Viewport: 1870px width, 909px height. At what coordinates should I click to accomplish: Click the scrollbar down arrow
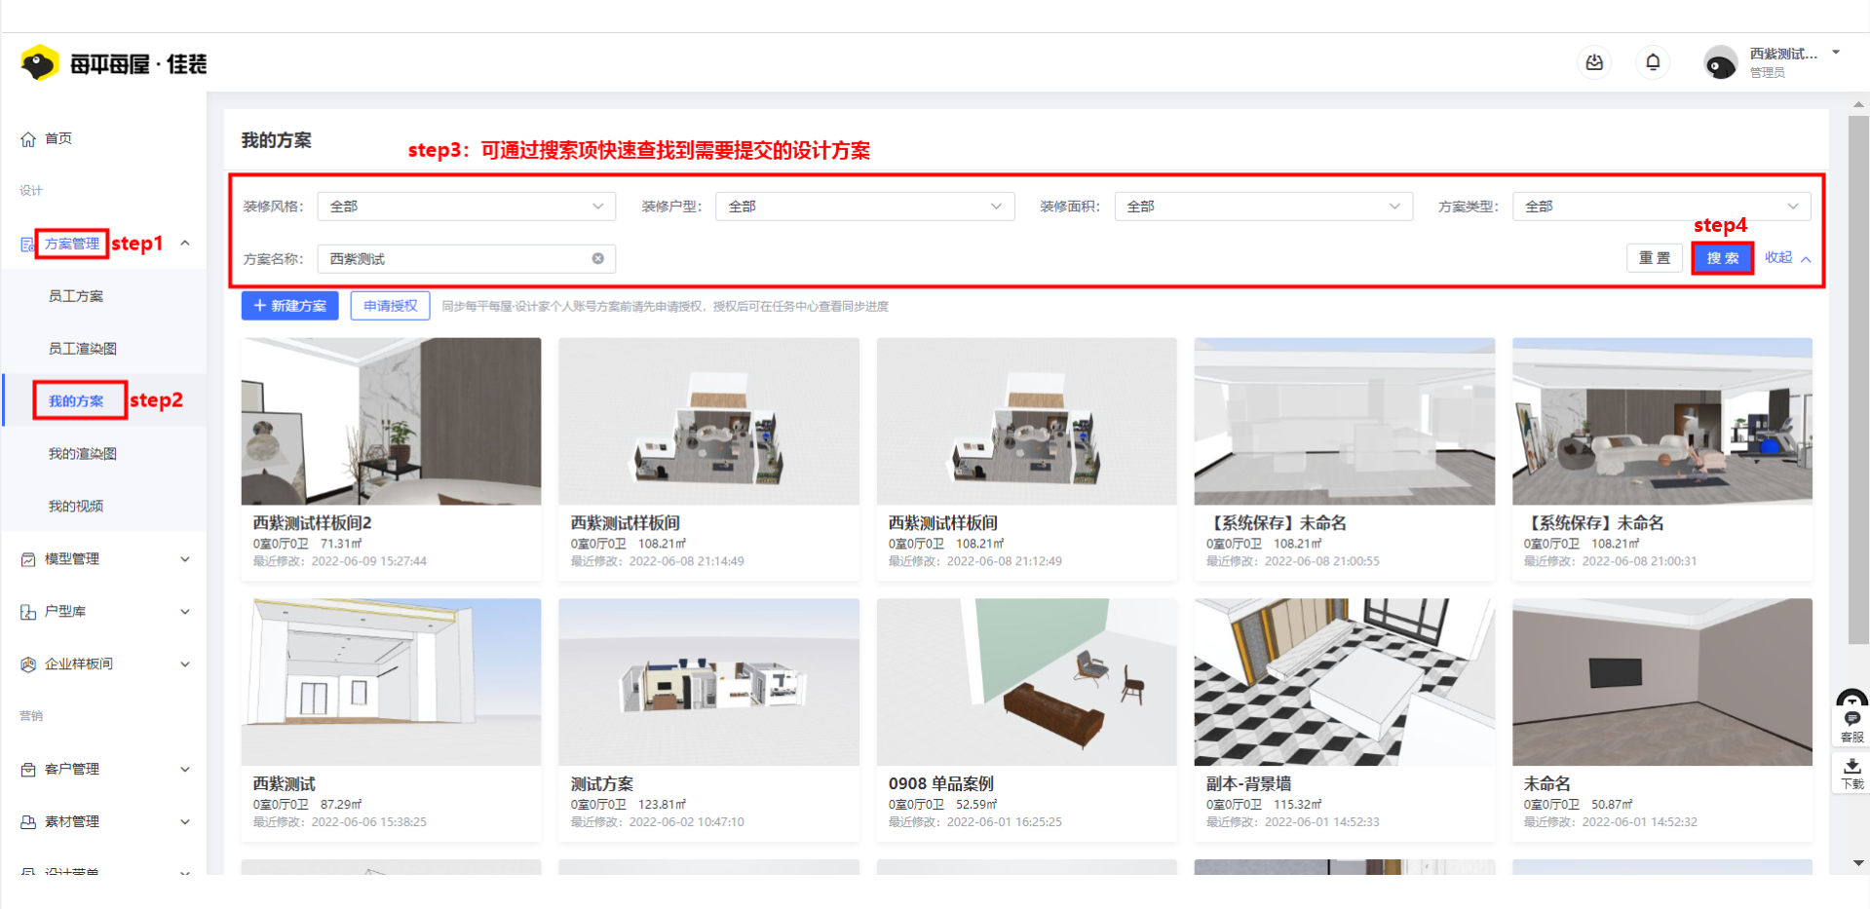1858,863
